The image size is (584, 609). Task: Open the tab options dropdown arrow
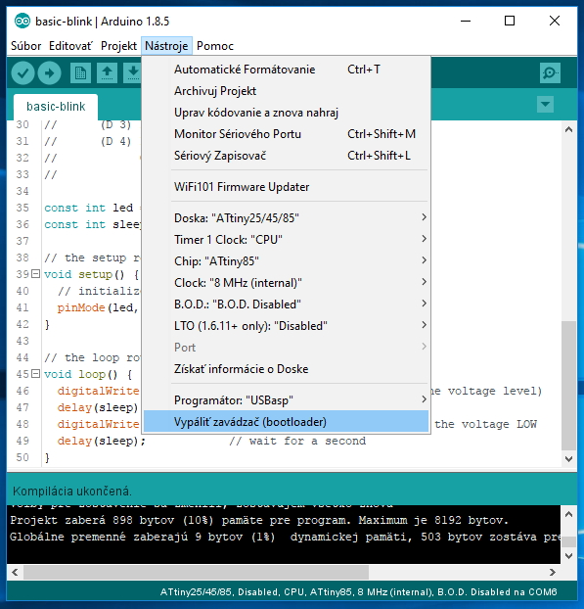click(x=545, y=105)
